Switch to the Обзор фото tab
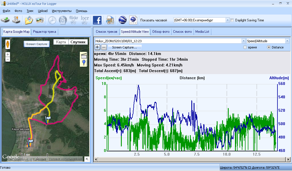 pyautogui.click(x=161, y=32)
